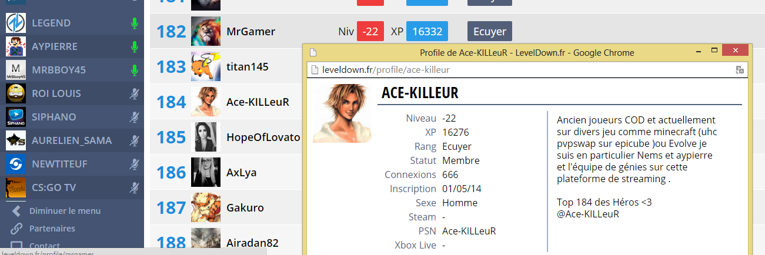Select the LEGEND channel name
This screenshot has width=765, height=255.
click(51, 23)
